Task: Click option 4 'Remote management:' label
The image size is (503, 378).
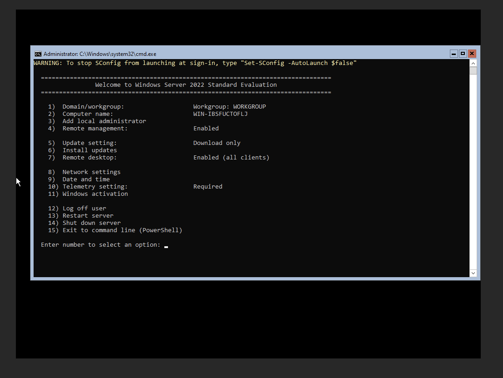Action: [95, 129]
